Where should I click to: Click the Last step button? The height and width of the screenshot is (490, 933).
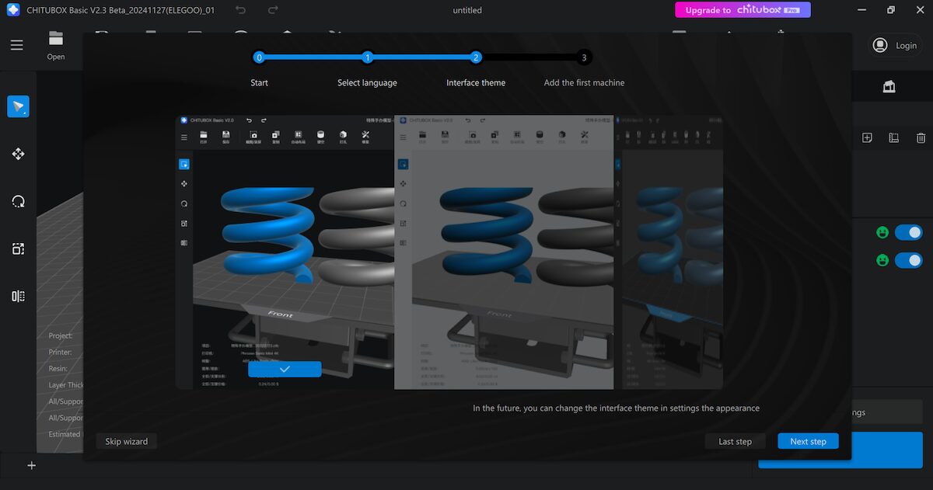[x=735, y=441]
